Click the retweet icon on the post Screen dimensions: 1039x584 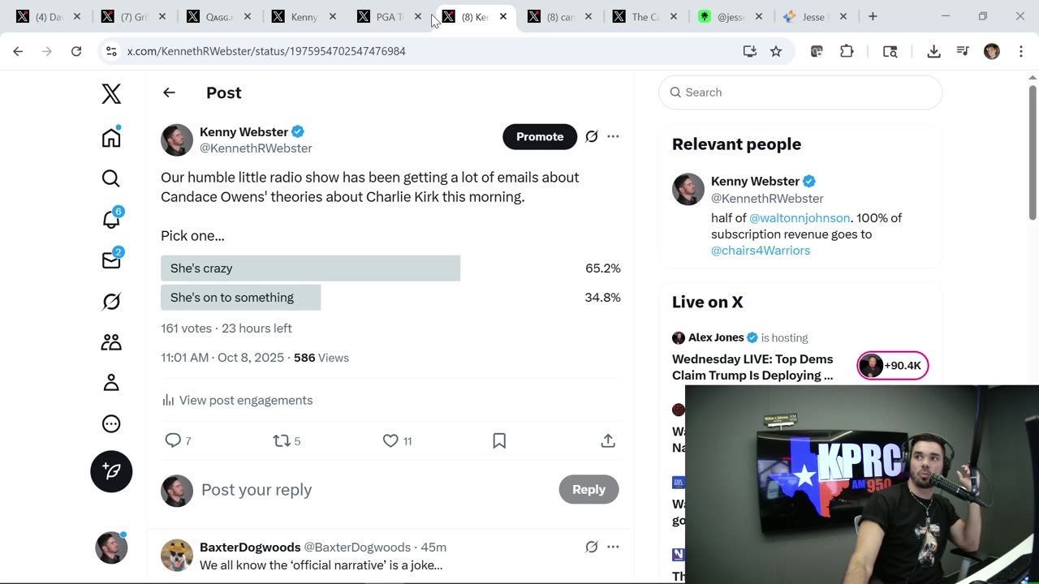tap(282, 440)
